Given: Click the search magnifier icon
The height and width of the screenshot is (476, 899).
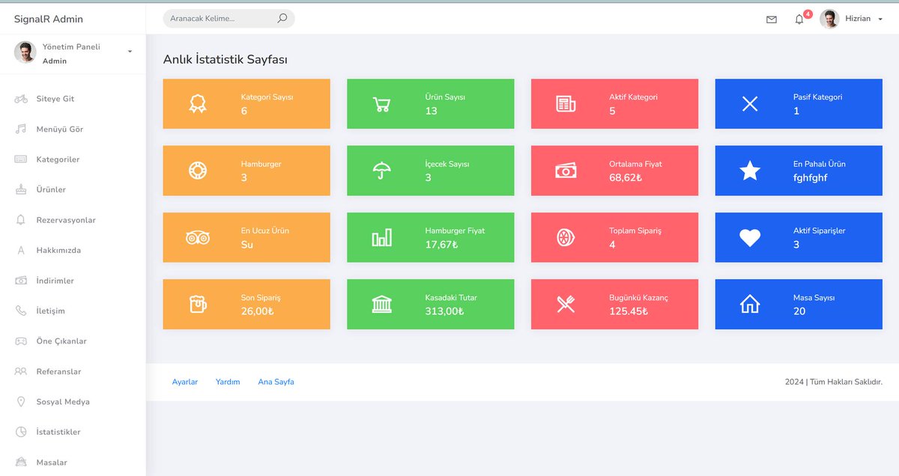Looking at the screenshot, I should tap(282, 18).
